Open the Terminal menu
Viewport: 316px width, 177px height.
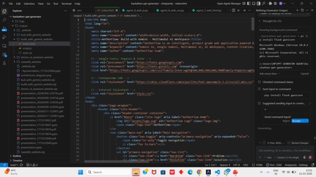tap(66, 4)
